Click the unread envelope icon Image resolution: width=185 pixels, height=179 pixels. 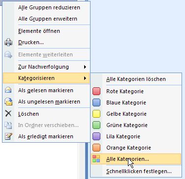tap(8, 102)
